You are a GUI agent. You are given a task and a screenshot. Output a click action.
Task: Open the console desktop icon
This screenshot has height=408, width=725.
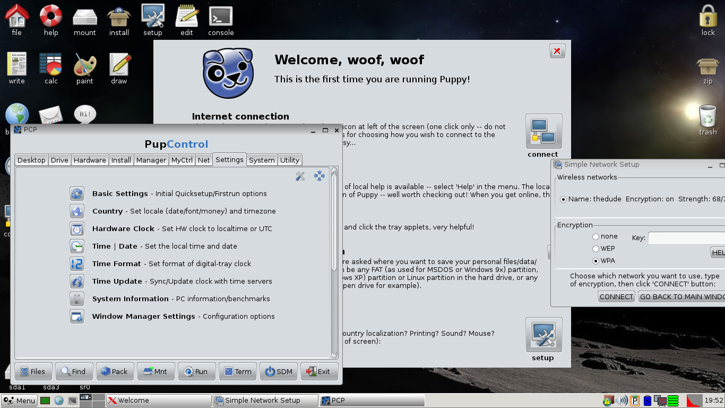pos(221,21)
